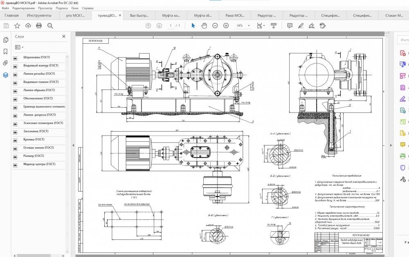Click the page number input field
The image size is (409, 257).
(x=171, y=25)
